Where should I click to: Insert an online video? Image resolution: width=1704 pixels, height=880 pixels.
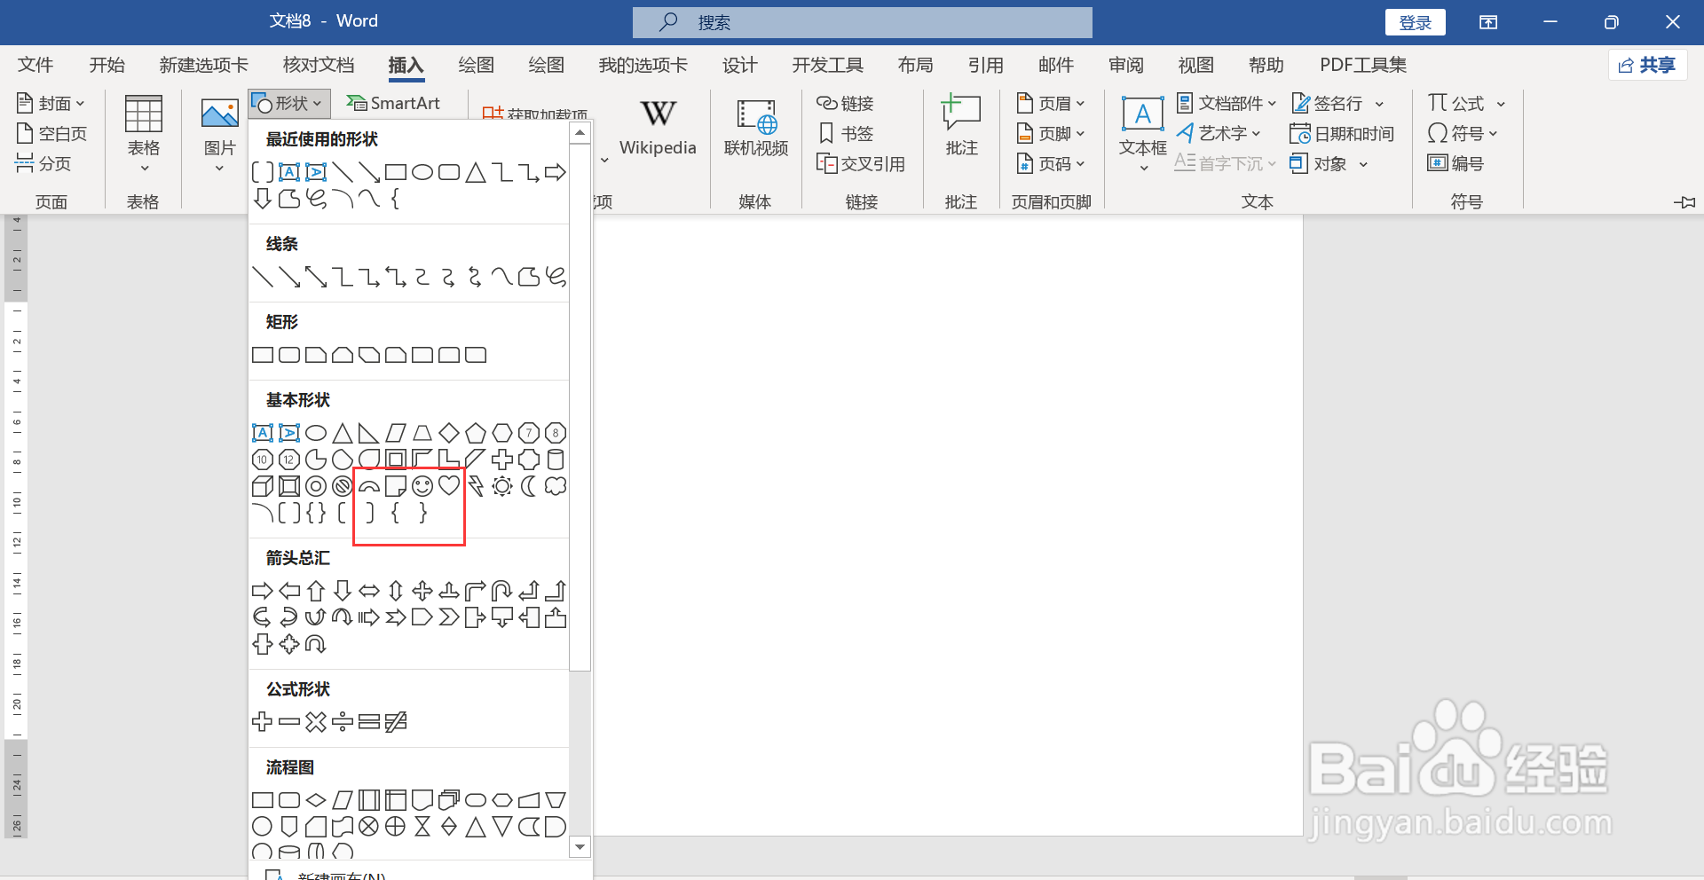pos(756,129)
